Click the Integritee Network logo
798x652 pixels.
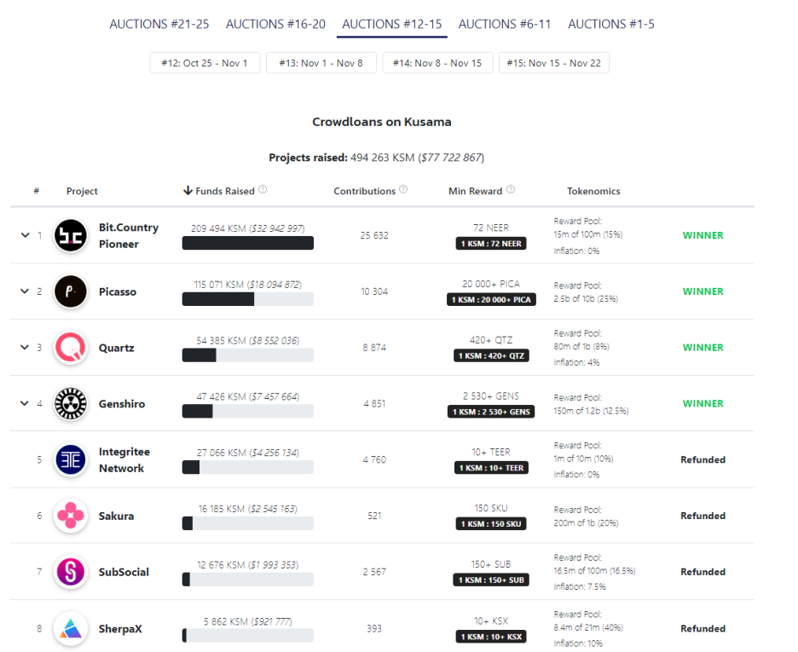tap(70, 459)
